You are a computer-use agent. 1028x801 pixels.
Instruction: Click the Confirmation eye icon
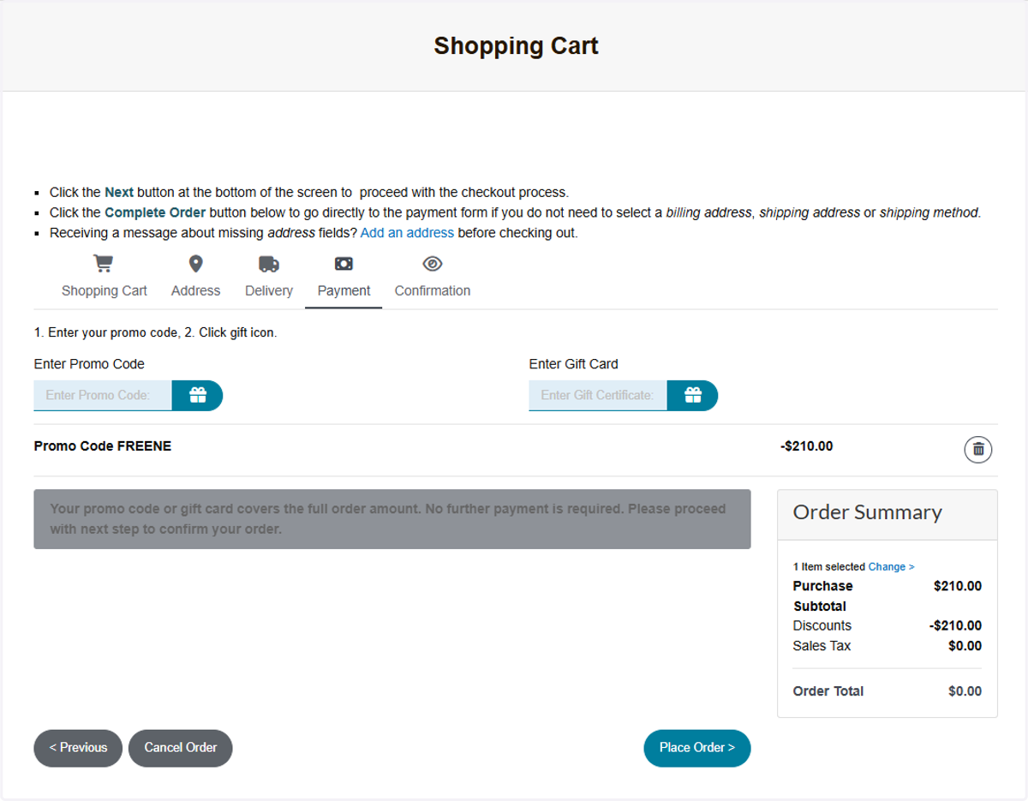coord(433,264)
